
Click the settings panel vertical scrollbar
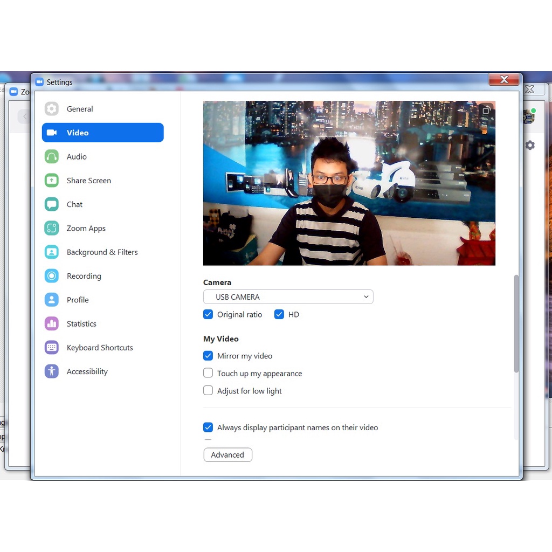[516, 323]
